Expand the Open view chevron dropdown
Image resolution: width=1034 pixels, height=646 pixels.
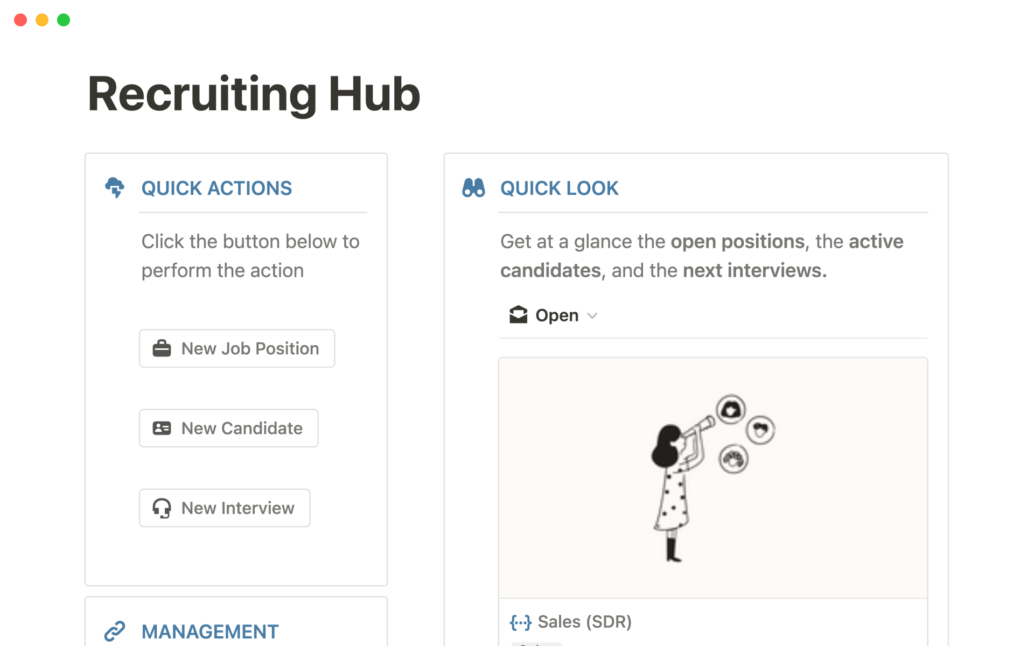592,315
